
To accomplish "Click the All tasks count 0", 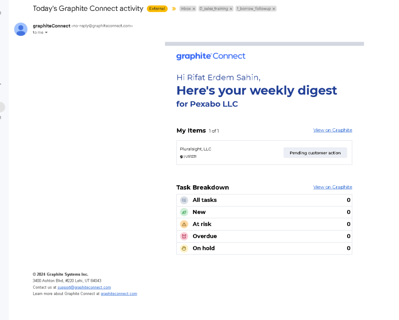I will point(349,200).
